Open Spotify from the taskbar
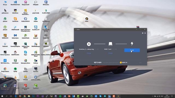175x98 pixels. click(60, 96)
